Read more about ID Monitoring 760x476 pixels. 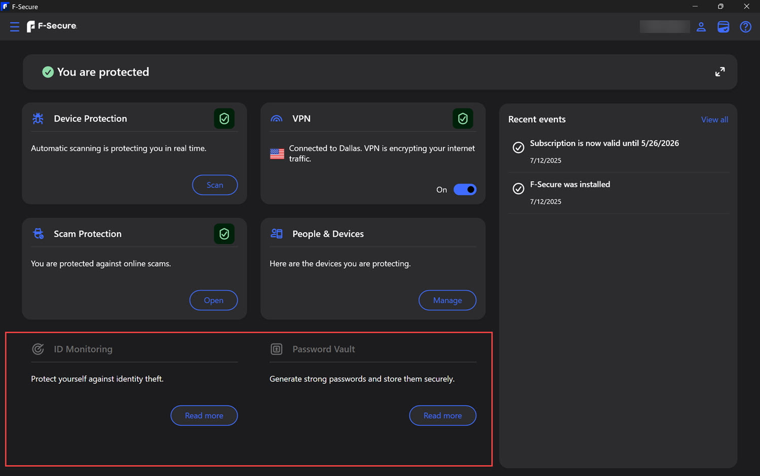point(204,416)
